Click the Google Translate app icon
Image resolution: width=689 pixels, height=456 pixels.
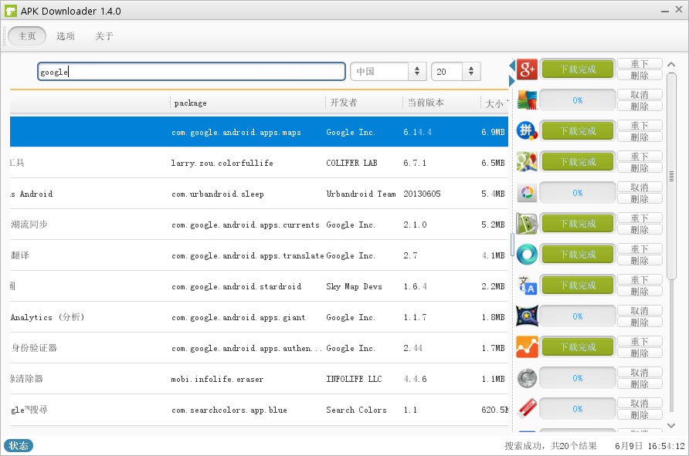coord(527,285)
